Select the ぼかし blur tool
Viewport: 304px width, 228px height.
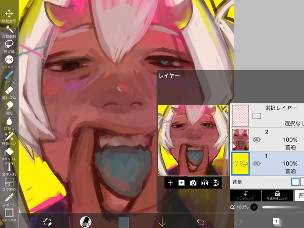point(9,123)
